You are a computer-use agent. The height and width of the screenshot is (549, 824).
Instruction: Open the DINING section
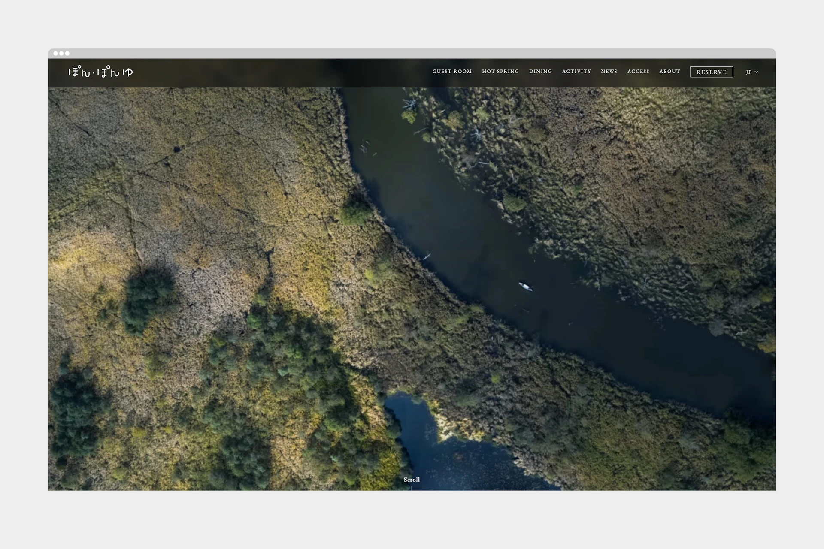[x=540, y=72]
